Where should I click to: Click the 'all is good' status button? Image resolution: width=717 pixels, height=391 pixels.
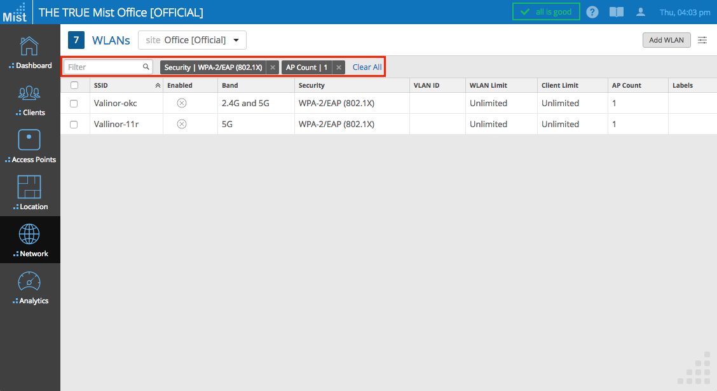pos(546,12)
